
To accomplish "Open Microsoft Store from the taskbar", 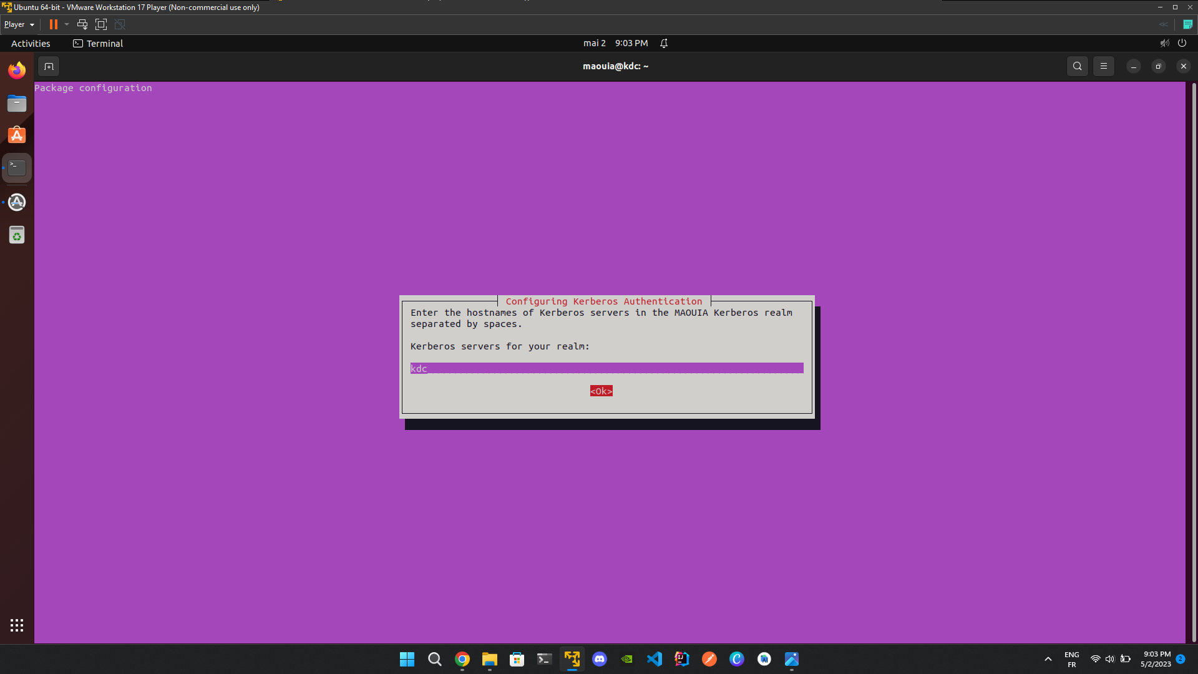I will pos(517,659).
